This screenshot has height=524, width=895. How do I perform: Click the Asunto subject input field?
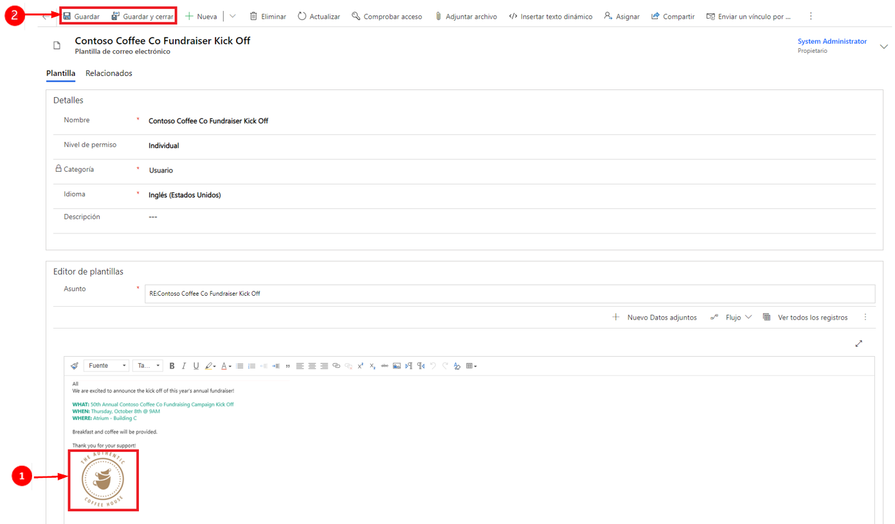pyautogui.click(x=510, y=293)
